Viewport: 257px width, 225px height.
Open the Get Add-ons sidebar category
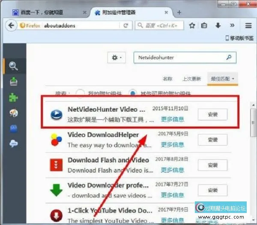point(14,82)
